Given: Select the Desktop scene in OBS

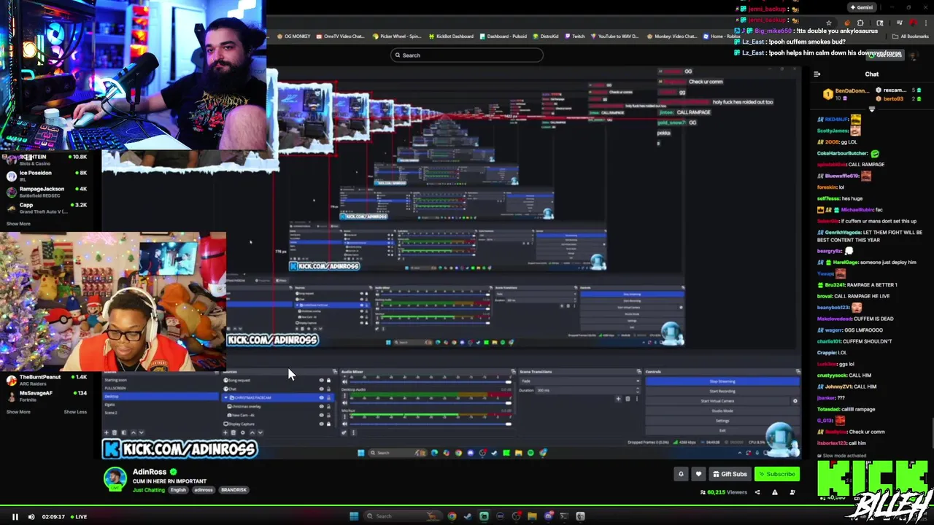Looking at the screenshot, I should (161, 397).
